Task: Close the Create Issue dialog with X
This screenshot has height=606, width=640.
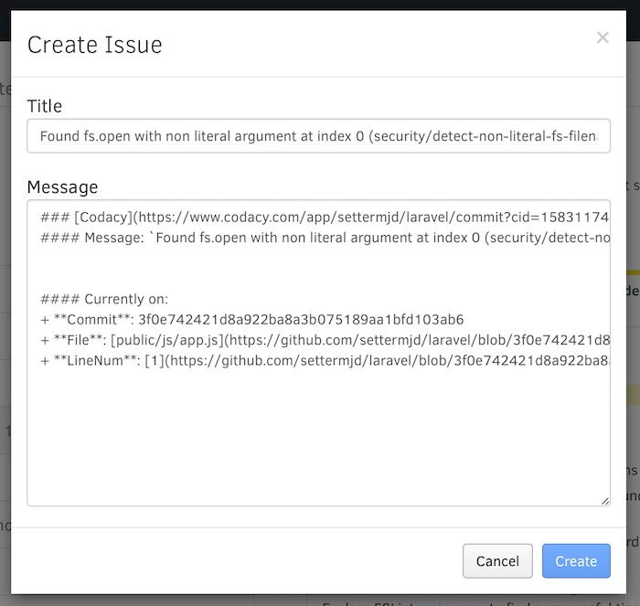Action: [603, 37]
